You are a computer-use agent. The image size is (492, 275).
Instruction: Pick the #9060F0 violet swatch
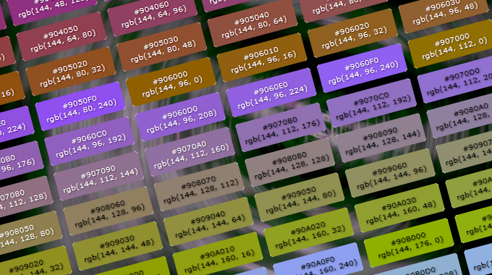(x=362, y=68)
